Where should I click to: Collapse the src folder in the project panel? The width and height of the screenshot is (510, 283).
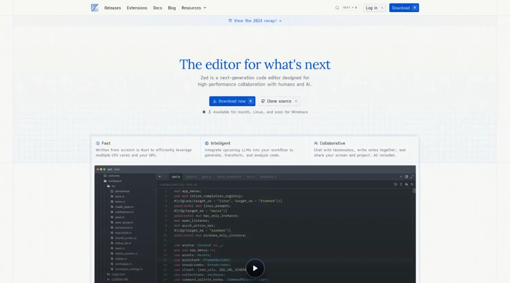point(108,186)
